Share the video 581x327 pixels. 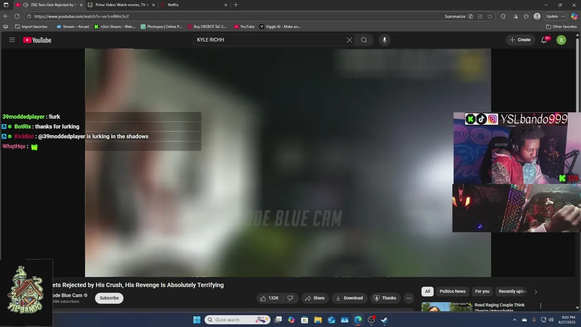coord(315,298)
